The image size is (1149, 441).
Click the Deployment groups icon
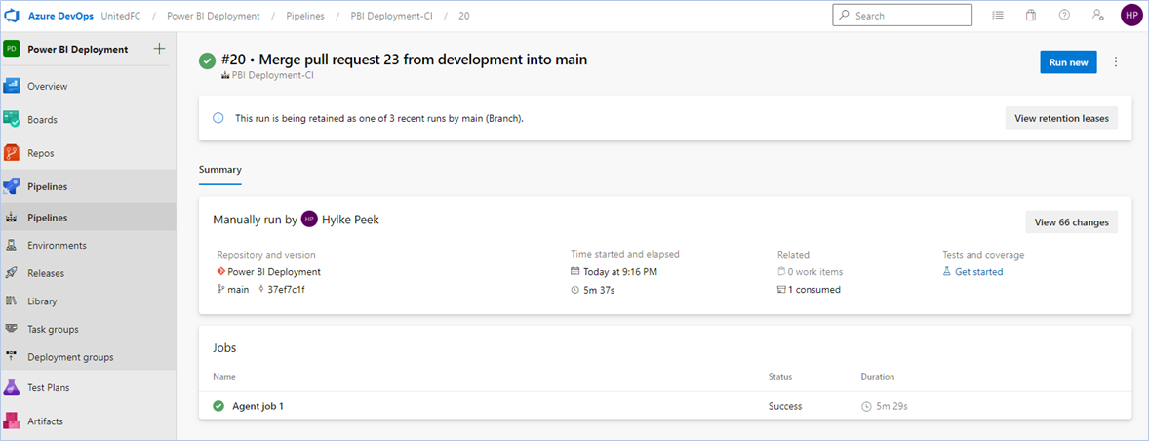click(x=11, y=357)
